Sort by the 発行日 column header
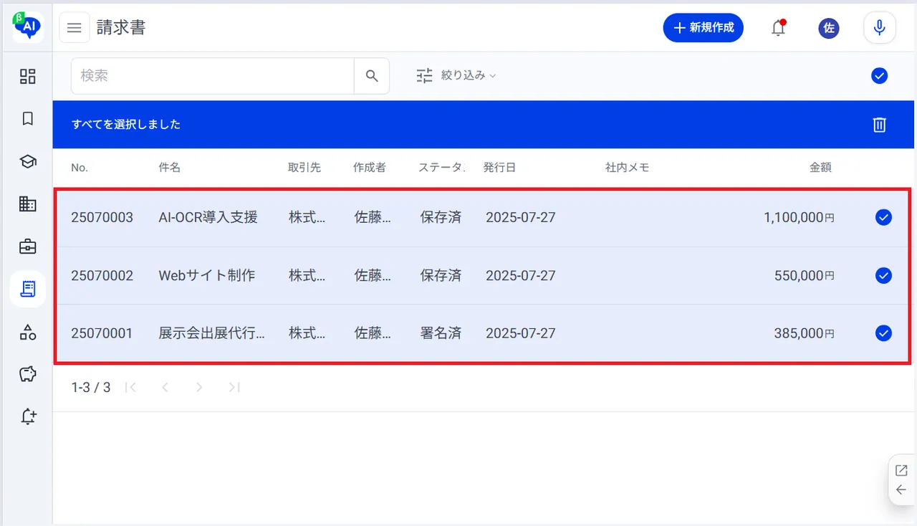The height and width of the screenshot is (526, 917). point(500,168)
